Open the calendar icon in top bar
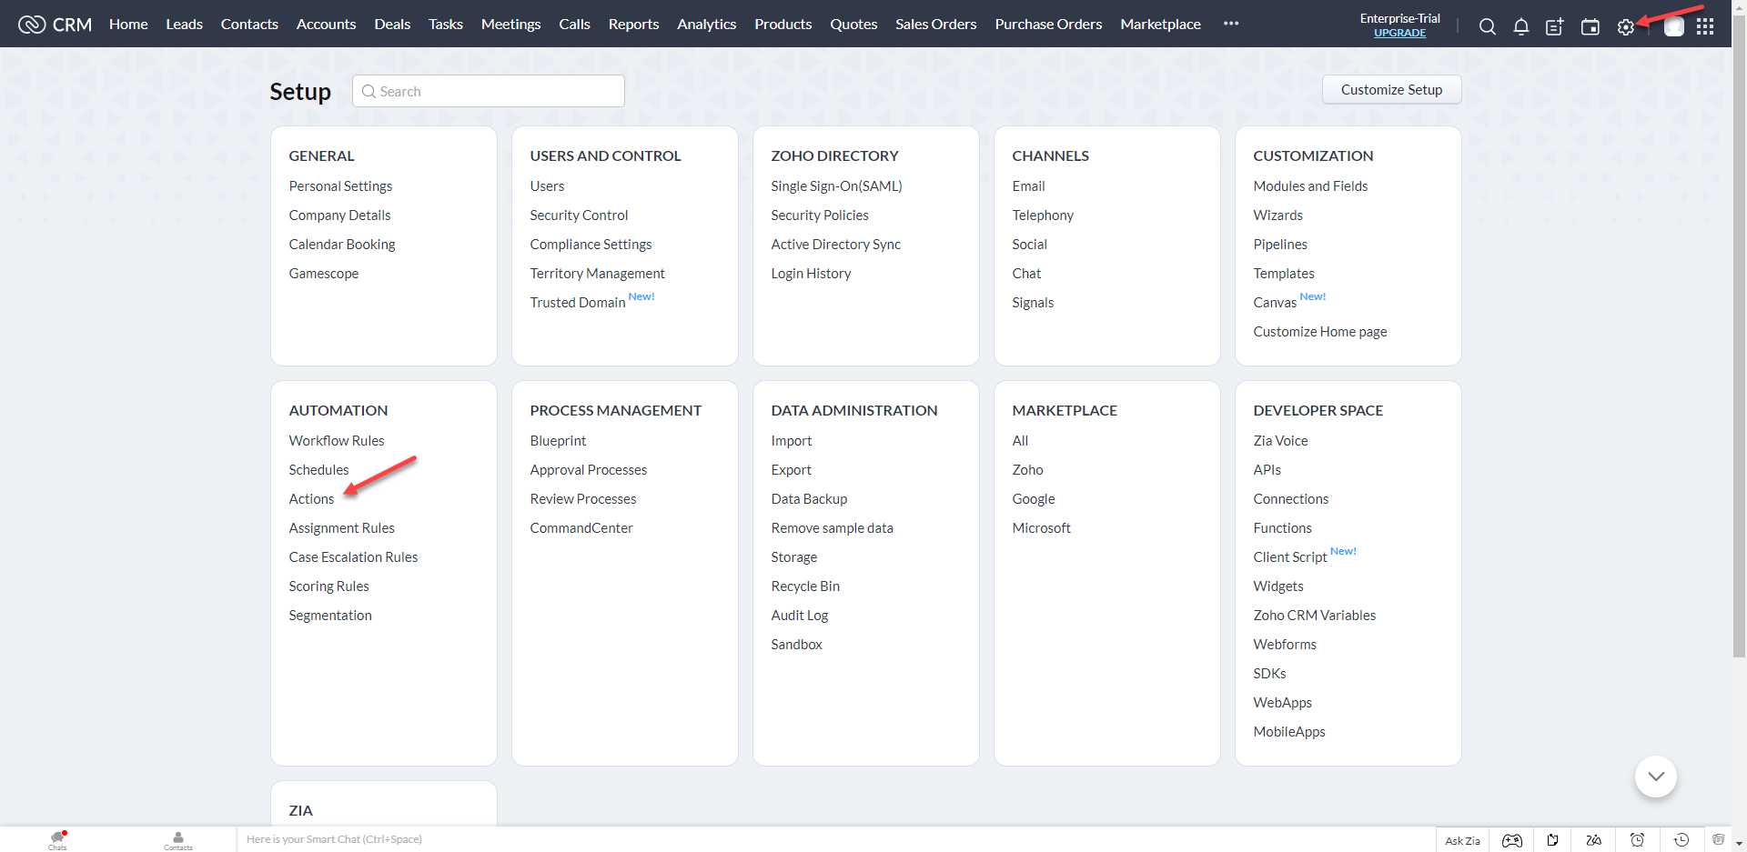Screen dimensions: 1747x852 coord(1590,26)
